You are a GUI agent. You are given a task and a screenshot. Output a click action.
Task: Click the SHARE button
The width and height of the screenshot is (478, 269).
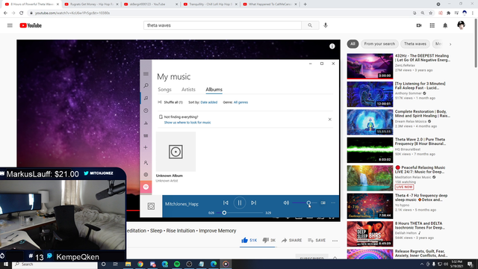[x=291, y=241]
